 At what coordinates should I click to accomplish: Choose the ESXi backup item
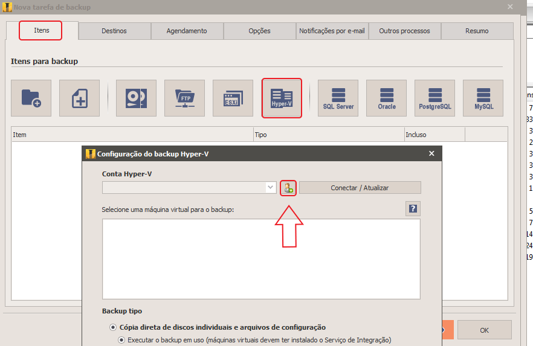pos(233,98)
